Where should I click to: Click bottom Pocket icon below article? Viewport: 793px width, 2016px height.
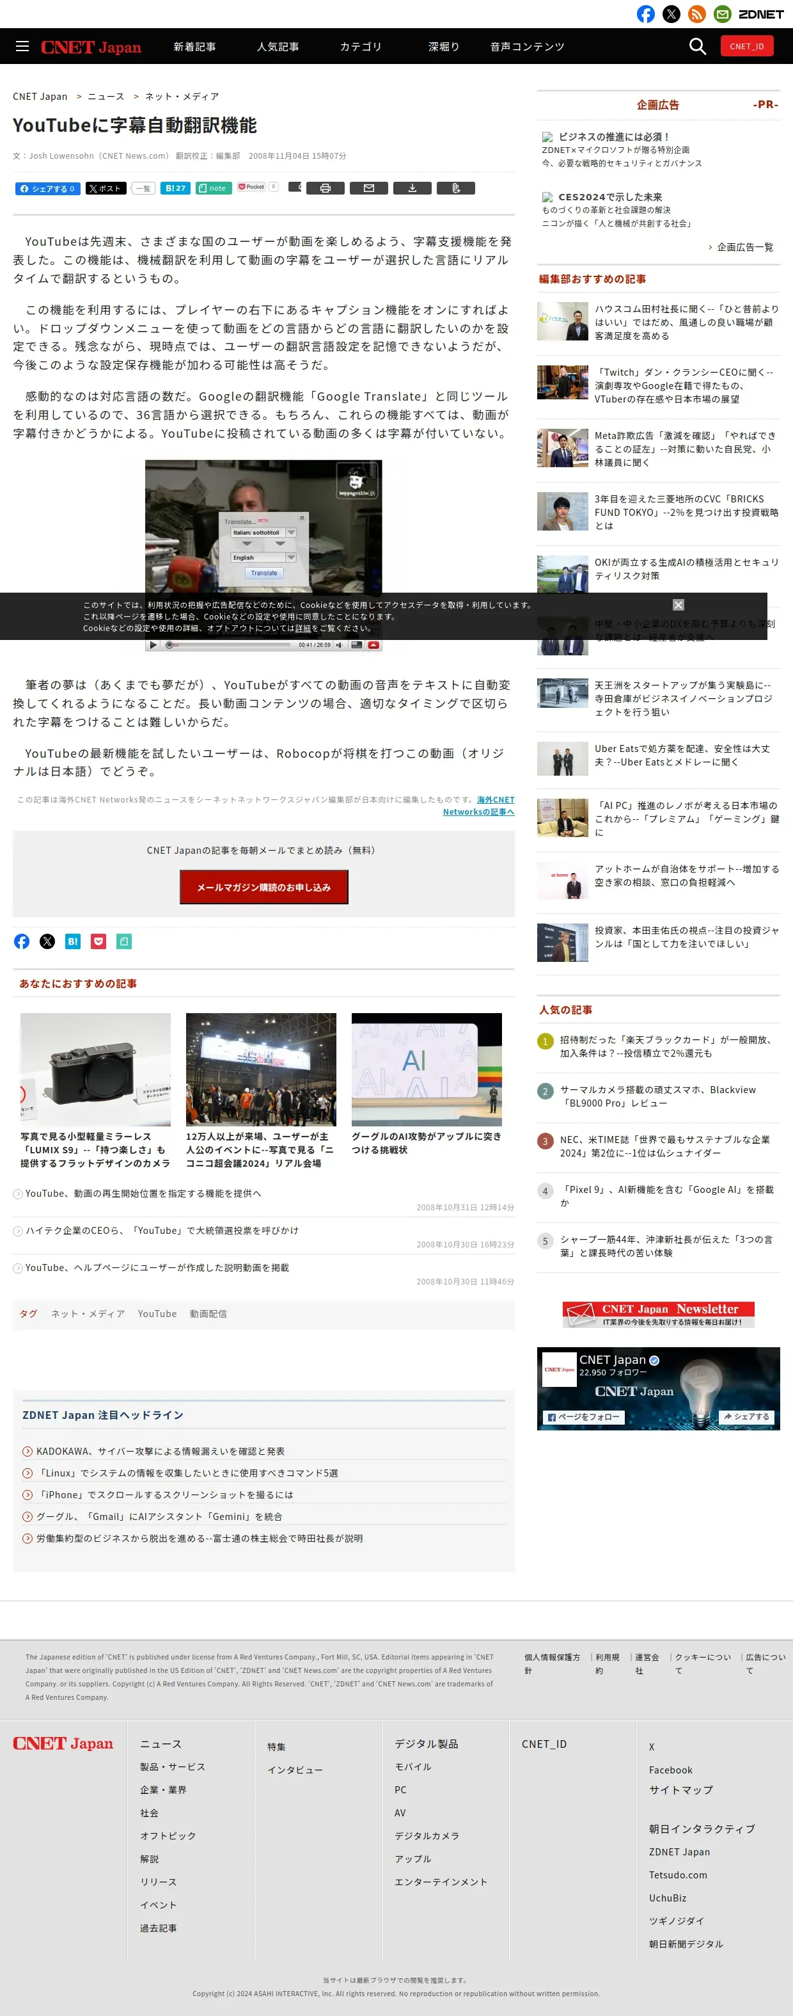point(98,941)
